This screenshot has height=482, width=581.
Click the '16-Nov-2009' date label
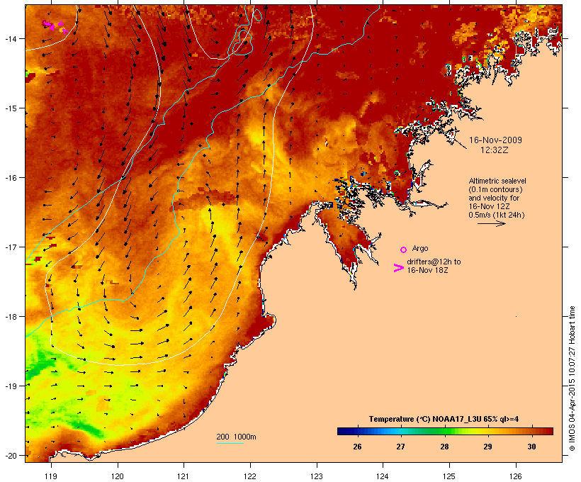tap(495, 140)
